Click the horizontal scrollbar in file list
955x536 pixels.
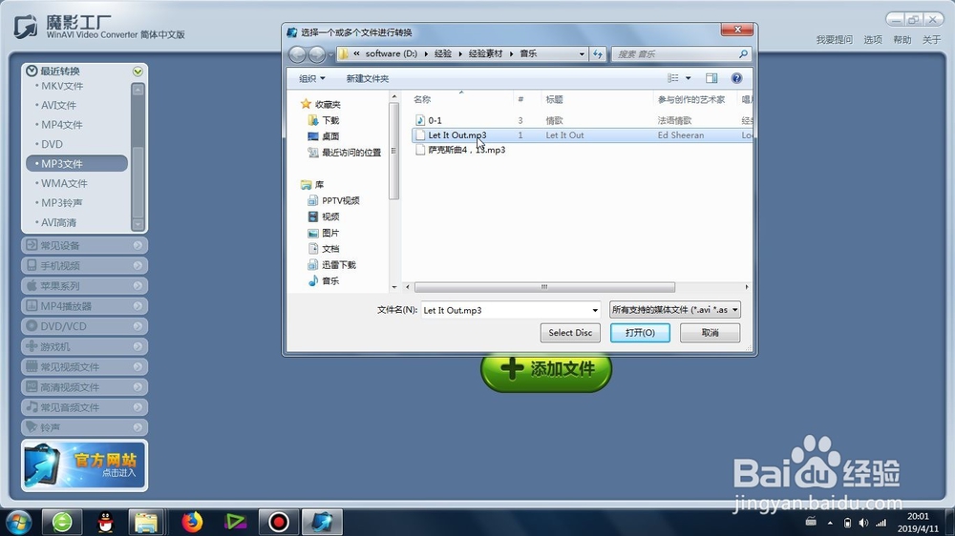click(x=544, y=286)
